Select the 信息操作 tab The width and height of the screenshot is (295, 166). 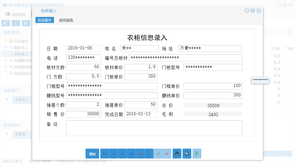45,20
